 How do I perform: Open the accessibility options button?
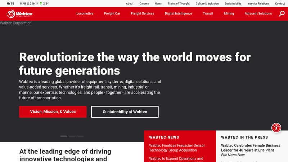coord(276,128)
